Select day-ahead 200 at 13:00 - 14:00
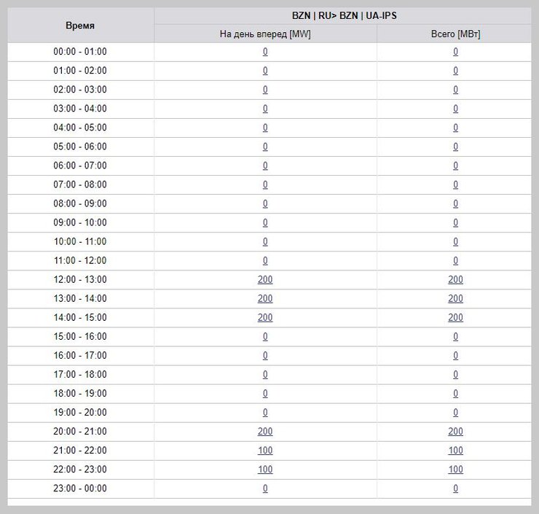This screenshot has width=539, height=514. click(x=265, y=298)
